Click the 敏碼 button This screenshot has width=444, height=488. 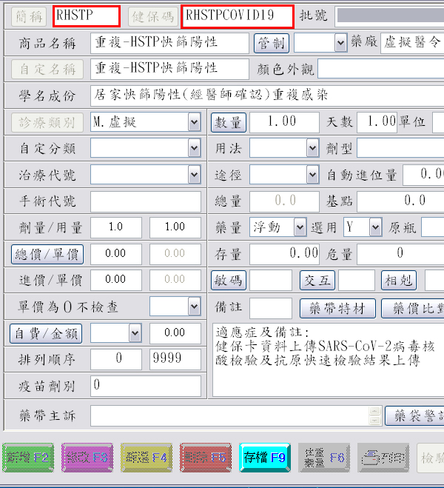tap(227, 281)
